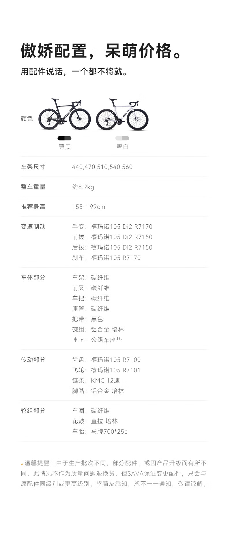The height and width of the screenshot is (543, 228).
Task: Click the 变速制动 section heading
Action: click(x=33, y=227)
